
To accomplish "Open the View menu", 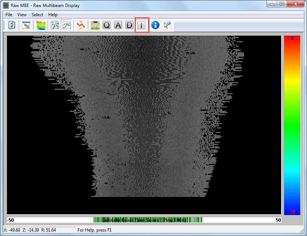I will [22, 15].
